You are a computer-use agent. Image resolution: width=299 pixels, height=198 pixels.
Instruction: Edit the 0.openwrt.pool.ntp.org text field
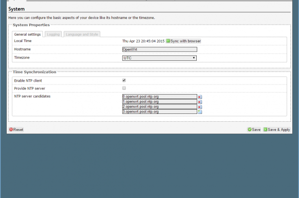pyautogui.click(x=160, y=97)
